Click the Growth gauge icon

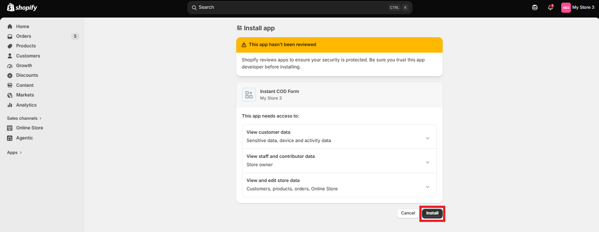point(10,65)
